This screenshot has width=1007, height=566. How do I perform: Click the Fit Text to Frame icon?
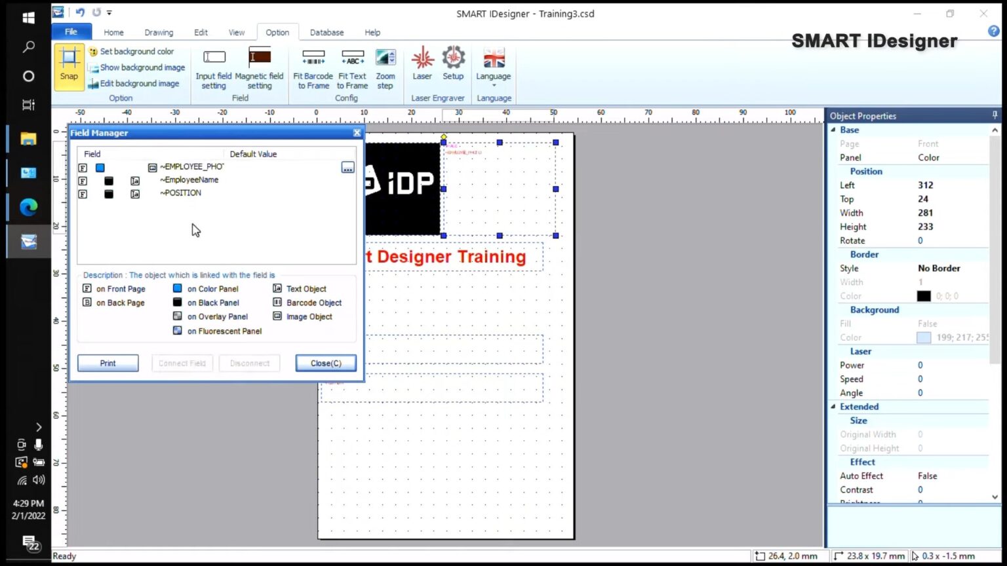point(352,66)
